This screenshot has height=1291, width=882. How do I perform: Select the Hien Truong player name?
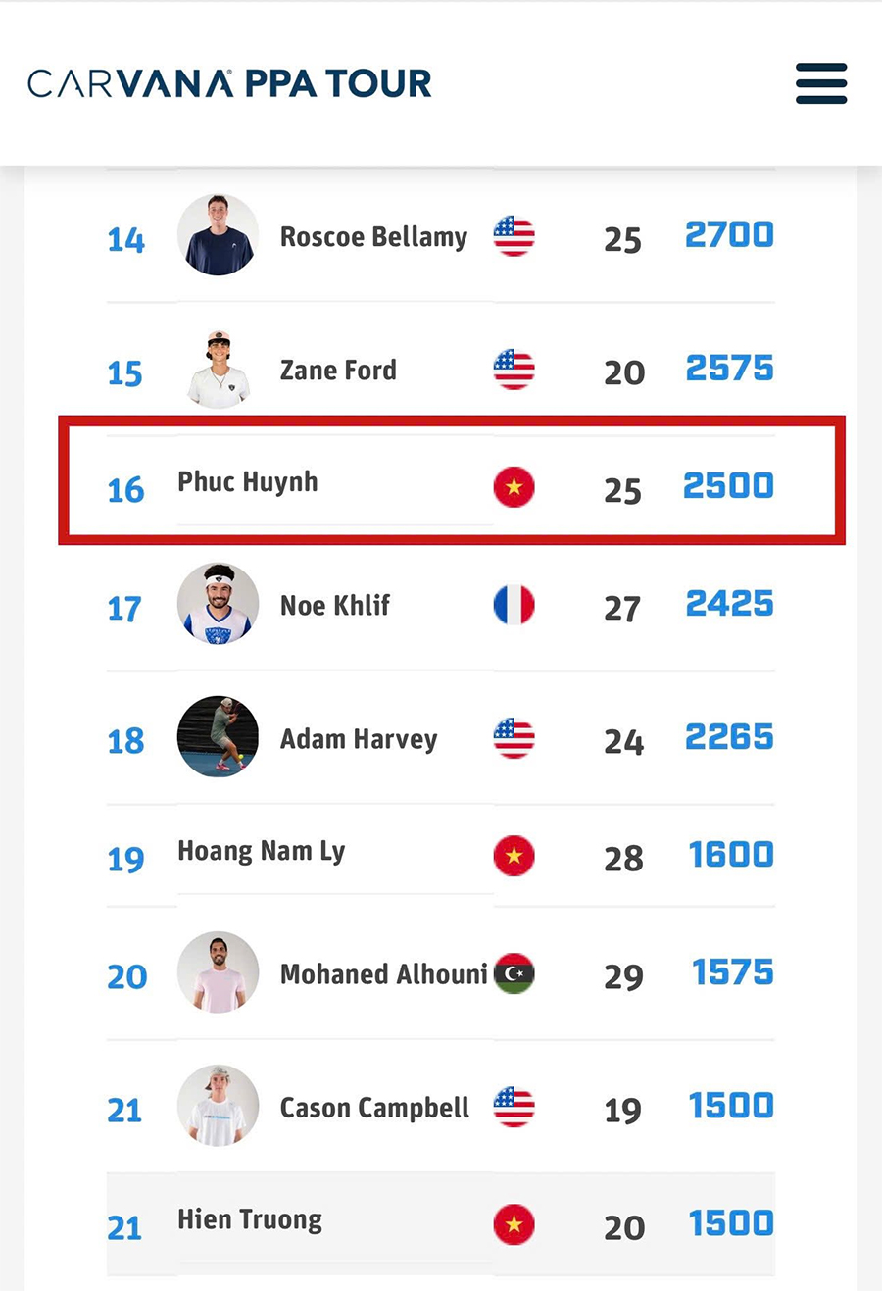pos(249,1219)
